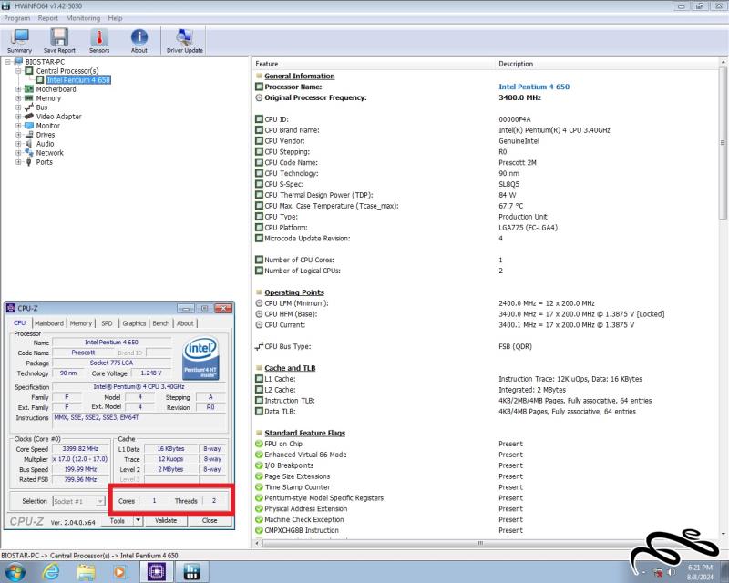
Task: Open Windows Explorer from the taskbar
Action: coord(86,571)
